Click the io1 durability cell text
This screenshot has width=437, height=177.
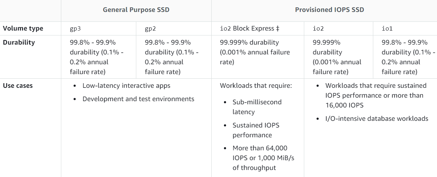(x=408, y=57)
